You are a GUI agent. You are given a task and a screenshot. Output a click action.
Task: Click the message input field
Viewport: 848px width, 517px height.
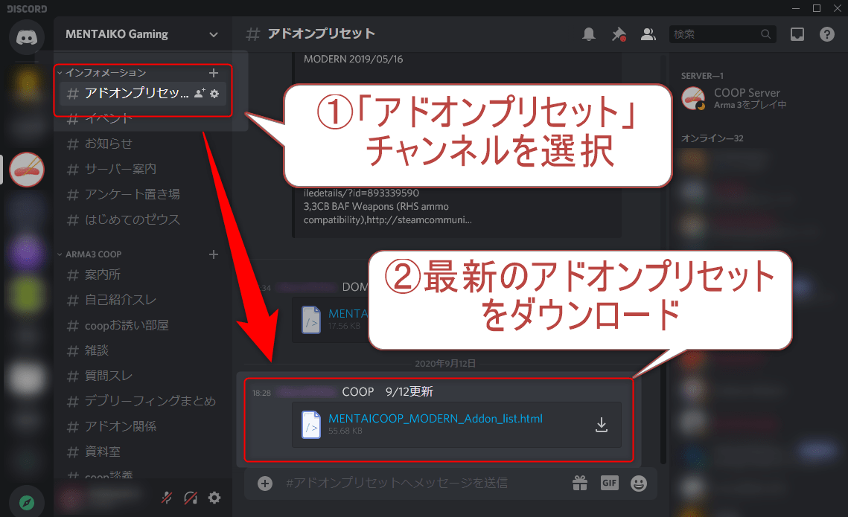(417, 484)
